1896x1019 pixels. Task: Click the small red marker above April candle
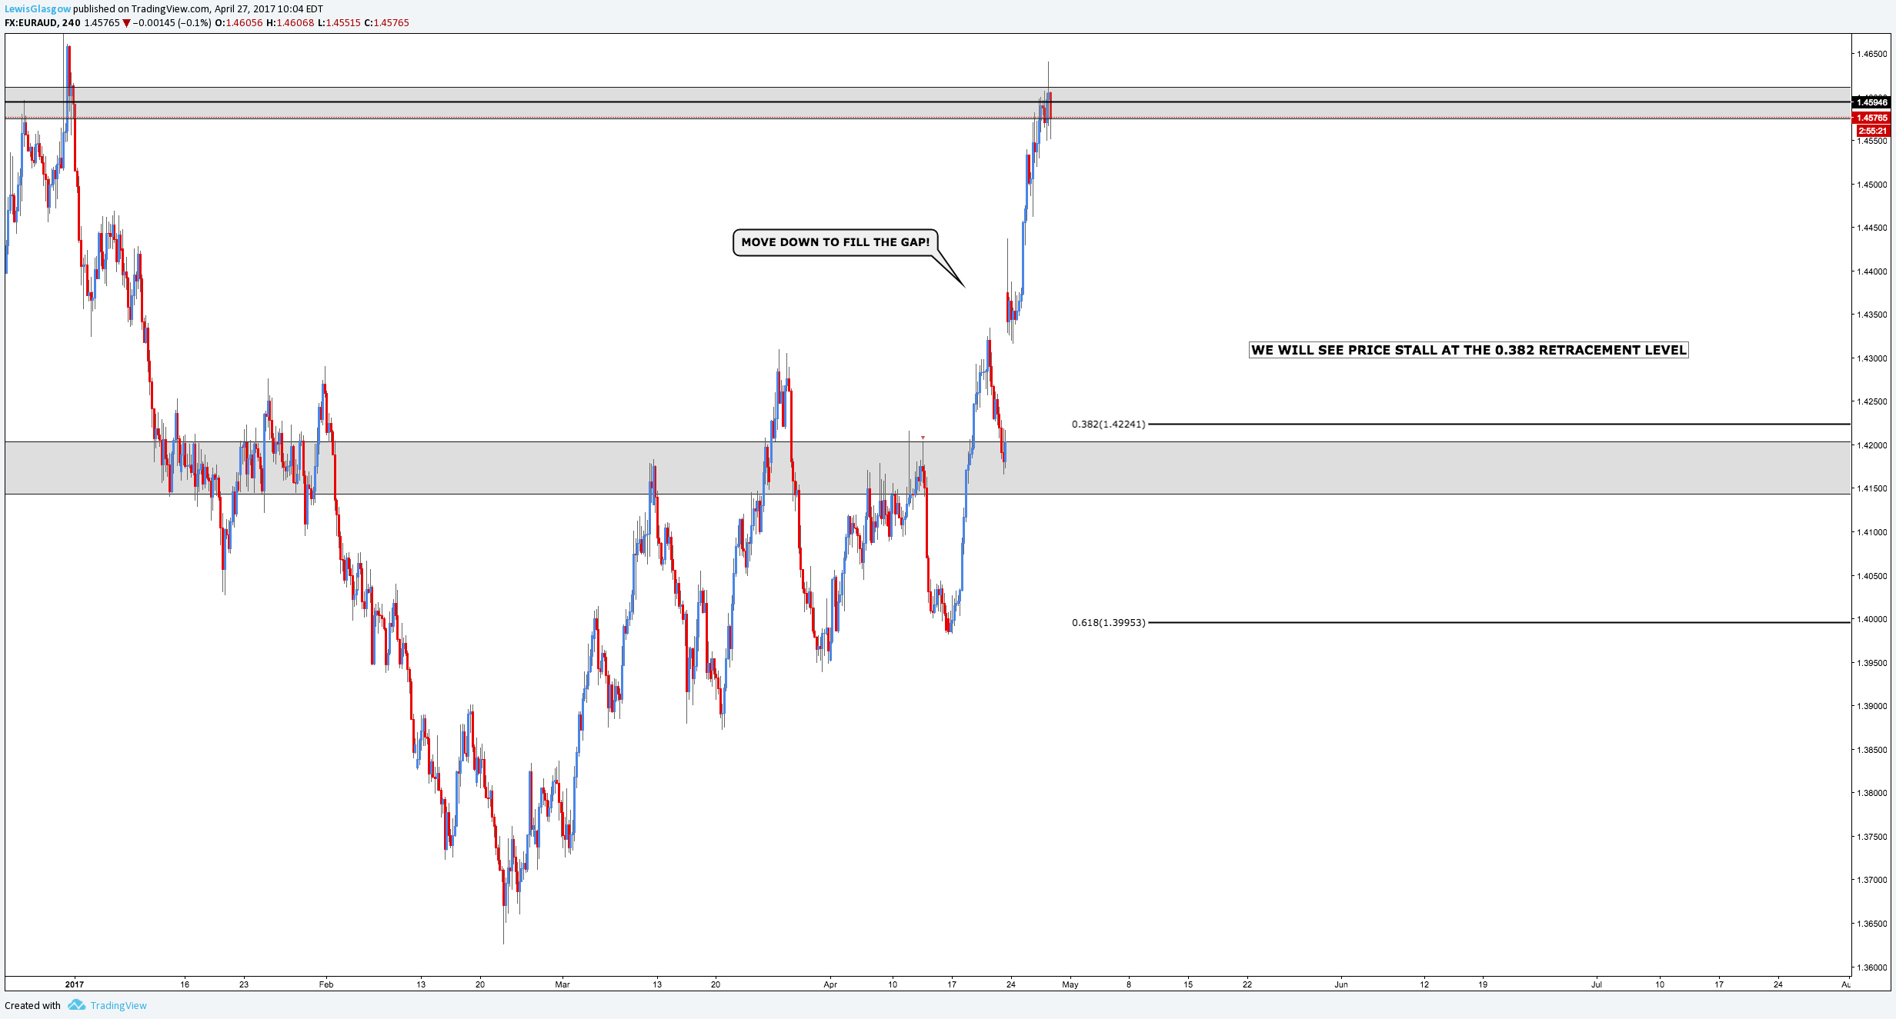[x=923, y=438]
